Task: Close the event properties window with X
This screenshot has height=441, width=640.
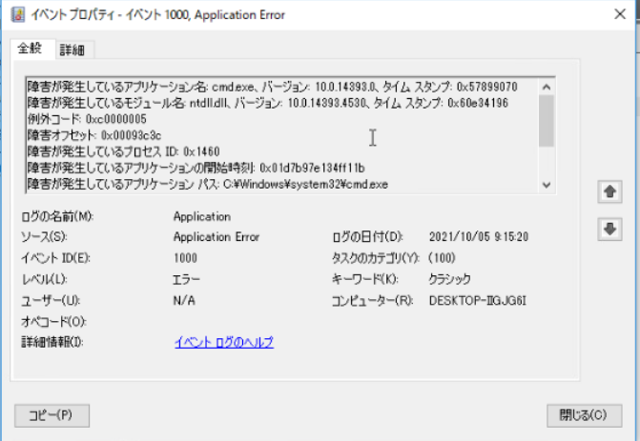Action: (620, 14)
